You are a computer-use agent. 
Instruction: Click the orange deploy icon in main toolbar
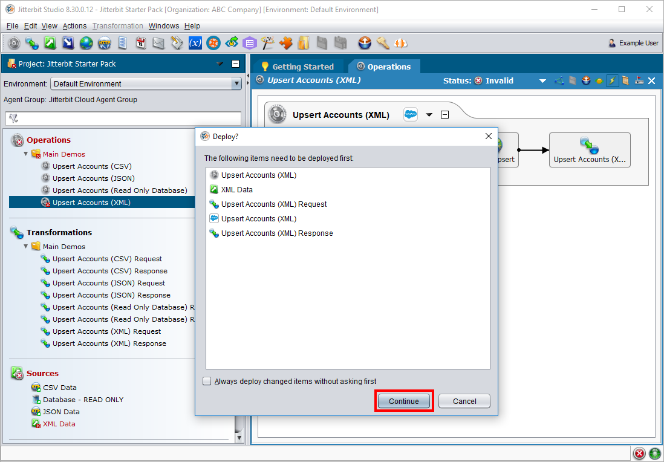[x=365, y=43]
